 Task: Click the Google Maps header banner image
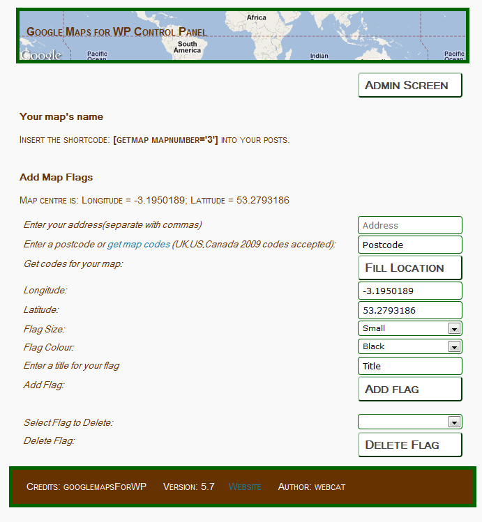tap(243, 36)
